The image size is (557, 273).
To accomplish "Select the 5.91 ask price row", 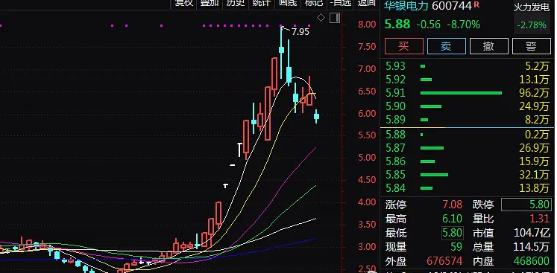I will [467, 93].
